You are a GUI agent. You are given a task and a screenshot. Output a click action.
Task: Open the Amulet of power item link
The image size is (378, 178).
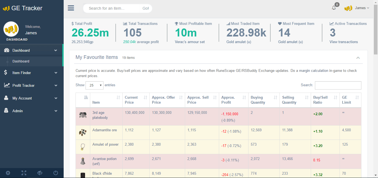pyautogui.click(x=105, y=145)
